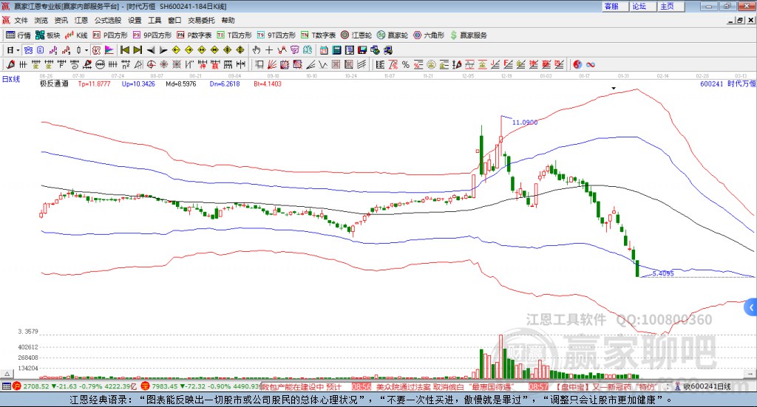Click the Dn=6.2618 value
Image resolution: width=757 pixels, height=407 pixels.
click(225, 83)
